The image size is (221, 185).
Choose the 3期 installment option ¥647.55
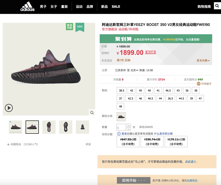(128, 142)
